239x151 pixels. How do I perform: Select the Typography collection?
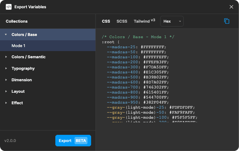click(48, 68)
